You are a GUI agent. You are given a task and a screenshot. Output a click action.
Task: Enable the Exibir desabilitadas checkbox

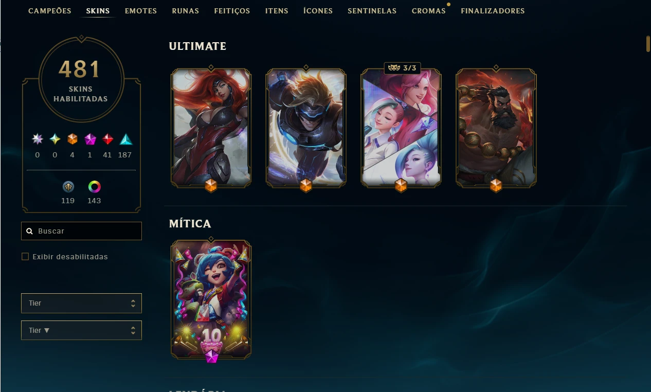pos(25,257)
